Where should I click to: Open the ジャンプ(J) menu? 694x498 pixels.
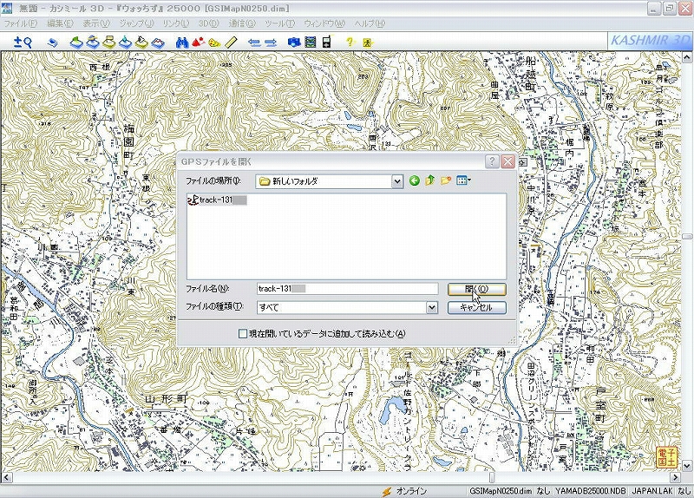pyautogui.click(x=136, y=23)
